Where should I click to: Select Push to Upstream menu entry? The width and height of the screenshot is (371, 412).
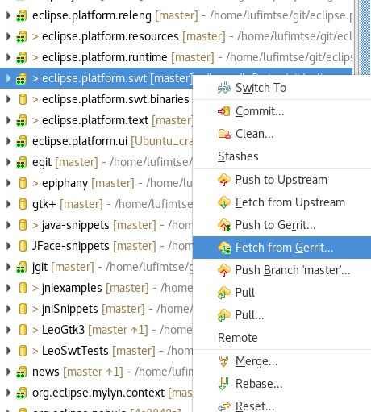[281, 180]
